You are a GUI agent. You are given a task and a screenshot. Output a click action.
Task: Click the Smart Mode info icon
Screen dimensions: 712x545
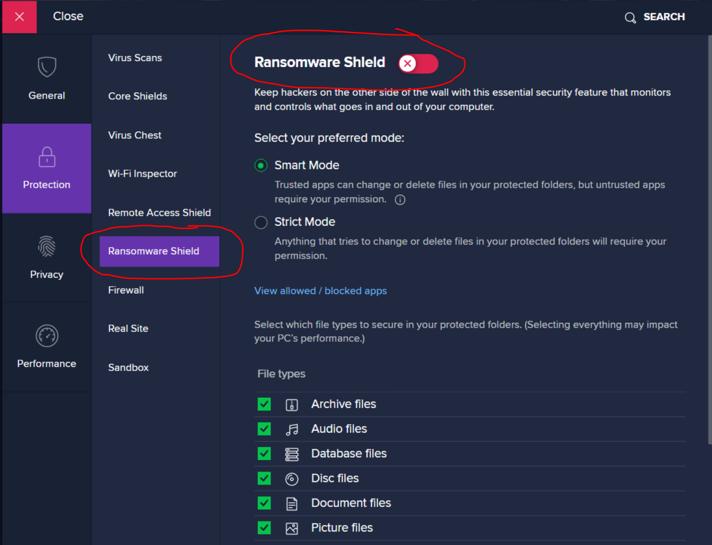(400, 200)
